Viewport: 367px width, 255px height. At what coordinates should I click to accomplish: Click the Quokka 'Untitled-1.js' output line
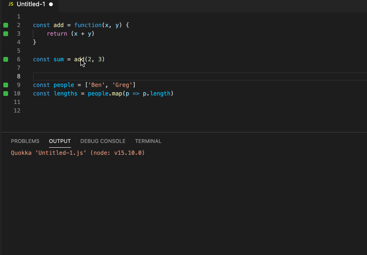(78, 153)
